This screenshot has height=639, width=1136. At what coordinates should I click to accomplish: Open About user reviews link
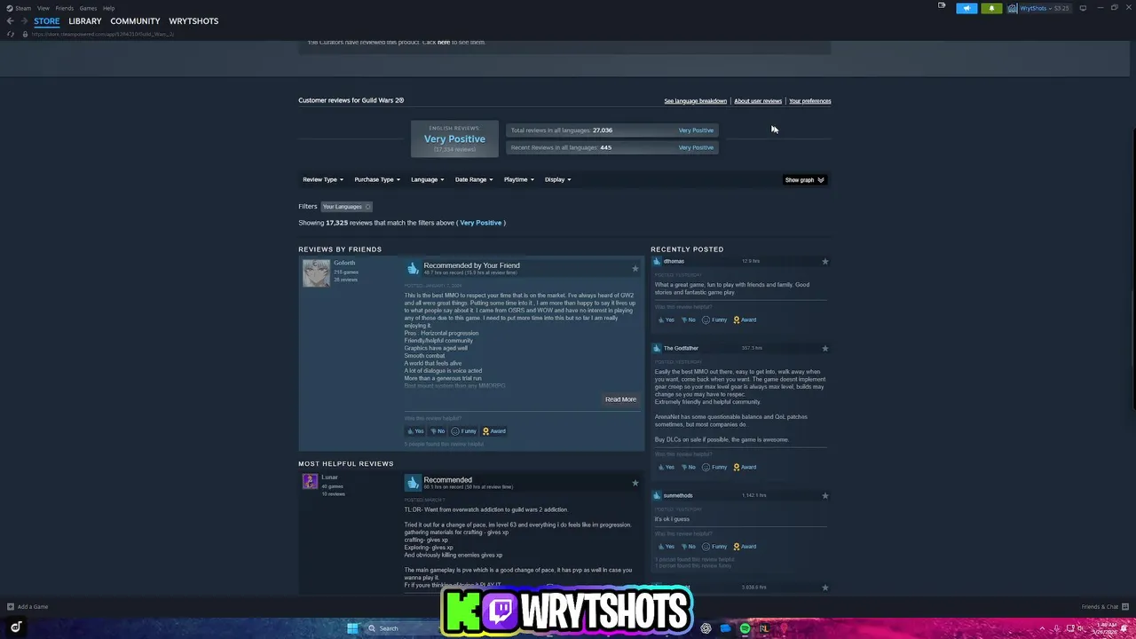point(758,101)
